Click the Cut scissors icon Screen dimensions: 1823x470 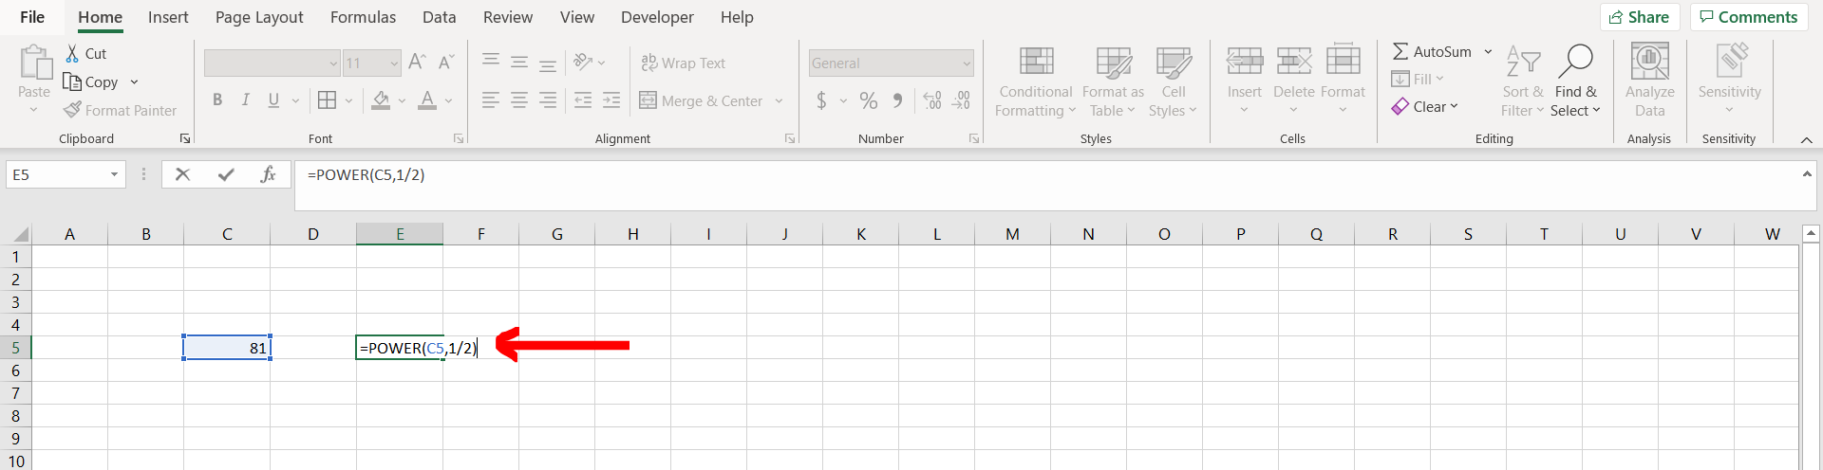[72, 53]
